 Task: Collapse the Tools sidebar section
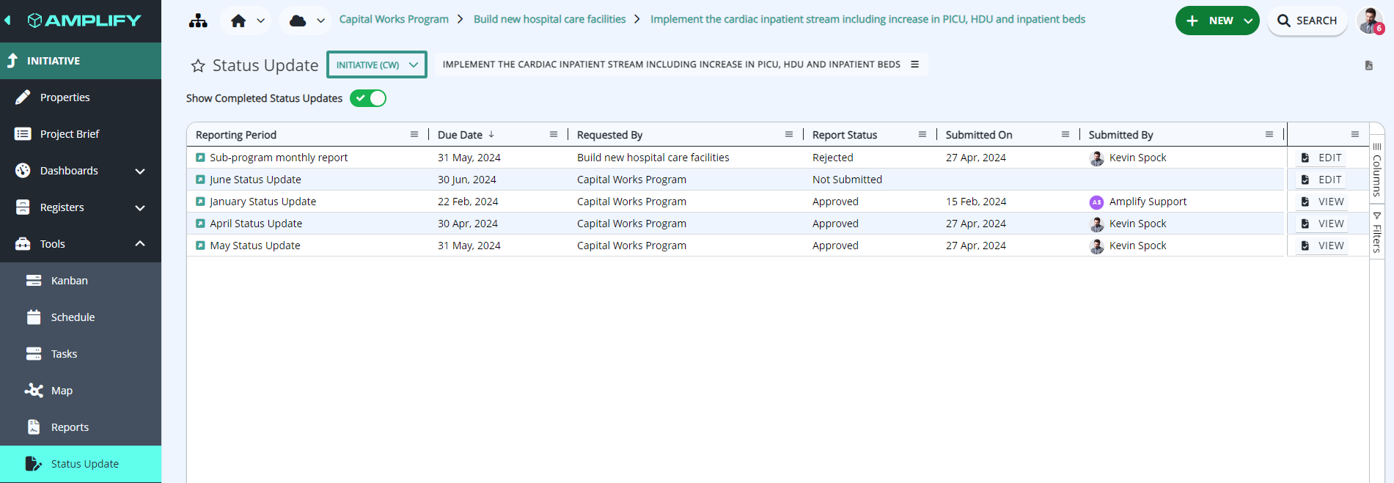81,244
